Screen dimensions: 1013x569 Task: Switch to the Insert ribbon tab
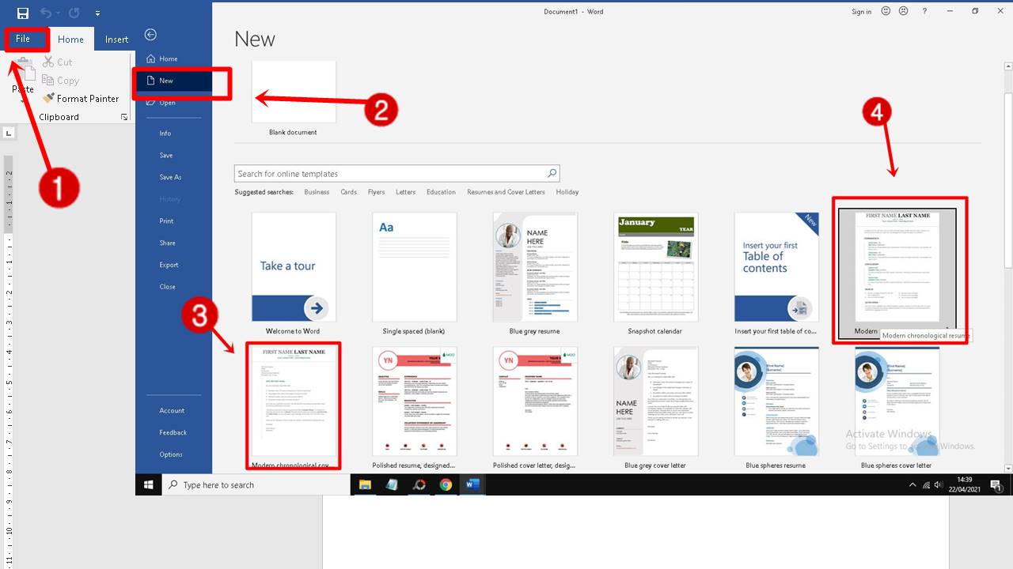(116, 40)
